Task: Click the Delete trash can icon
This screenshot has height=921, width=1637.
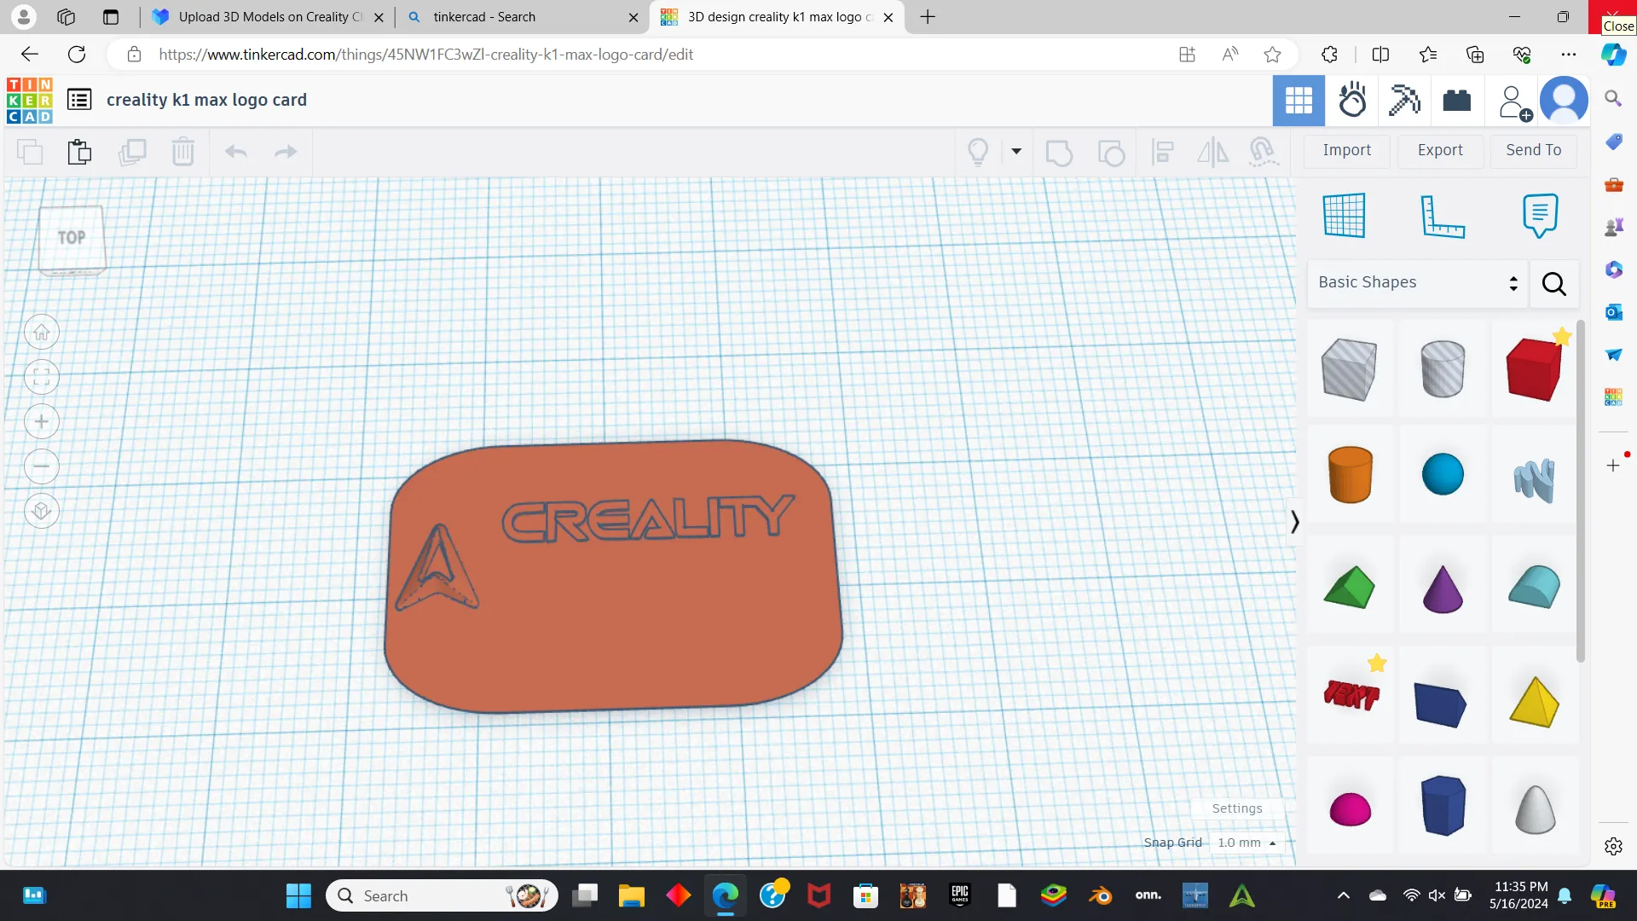Action: click(x=183, y=152)
